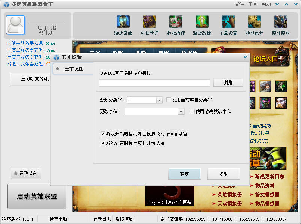Screen dimensions: 301x224
Task: Click the 金钱奖励 link
Action: click(x=262, y=126)
